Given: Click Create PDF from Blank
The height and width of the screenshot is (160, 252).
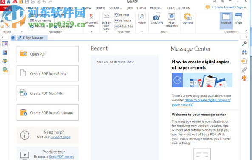Looking at the screenshot, I should pos(48,74).
